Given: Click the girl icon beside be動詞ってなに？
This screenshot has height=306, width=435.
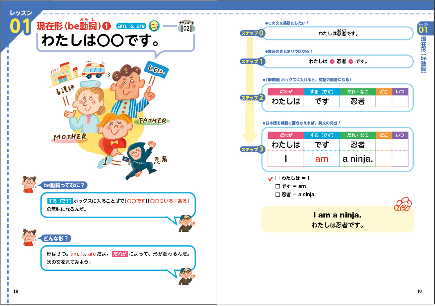Looking at the screenshot, I should [x=29, y=184].
